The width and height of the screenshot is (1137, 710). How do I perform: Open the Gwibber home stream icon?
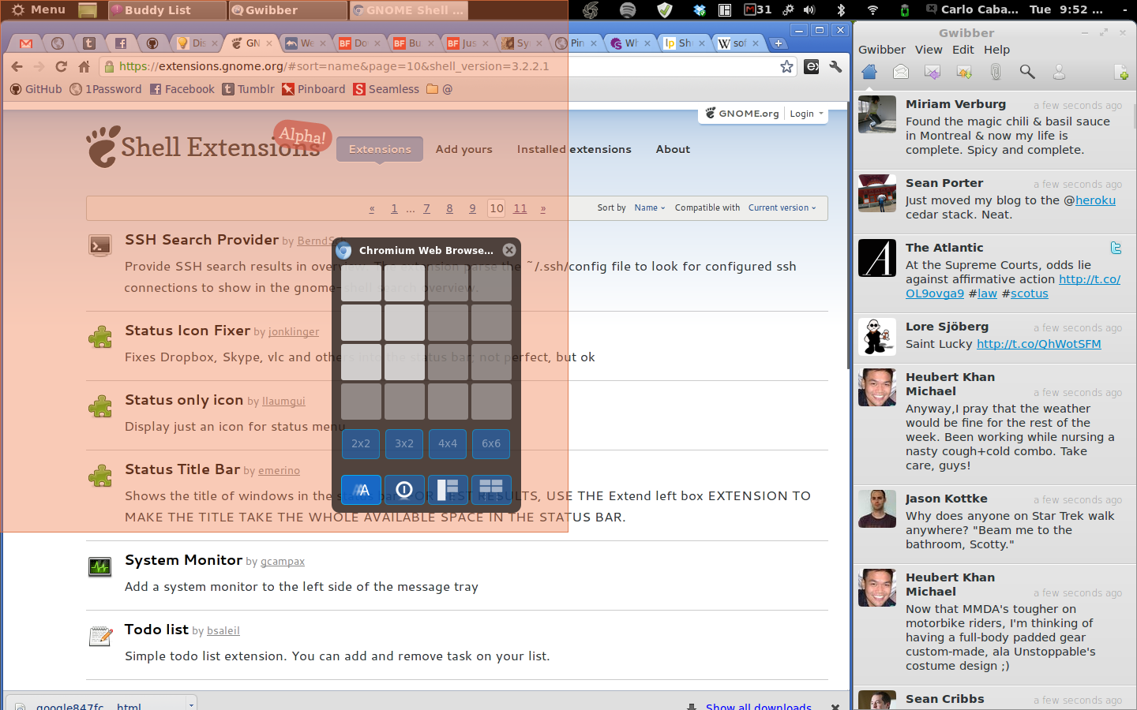tap(869, 72)
